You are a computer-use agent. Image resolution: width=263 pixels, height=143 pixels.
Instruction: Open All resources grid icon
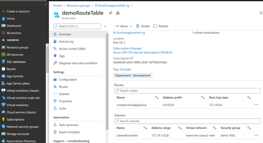tap(3, 55)
